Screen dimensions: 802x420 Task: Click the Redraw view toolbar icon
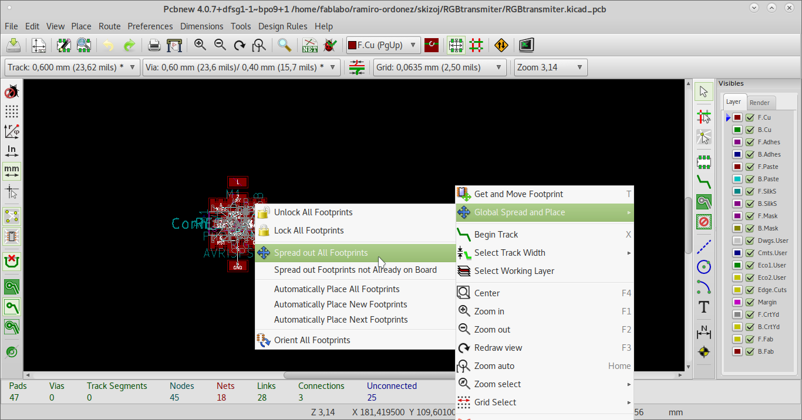click(x=239, y=45)
